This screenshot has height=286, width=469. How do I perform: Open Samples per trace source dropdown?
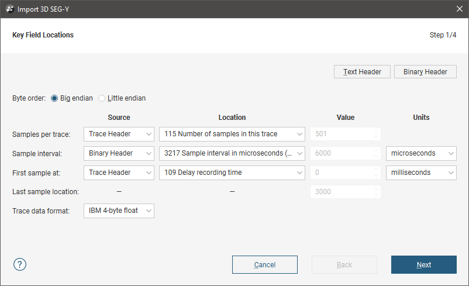(x=119, y=134)
